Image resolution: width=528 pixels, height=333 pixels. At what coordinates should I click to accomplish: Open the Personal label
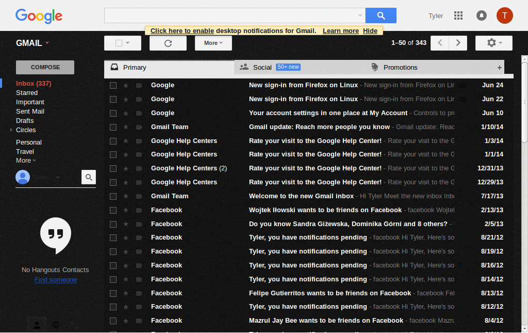29,142
